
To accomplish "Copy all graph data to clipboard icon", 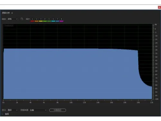I will (x=22, y=19).
